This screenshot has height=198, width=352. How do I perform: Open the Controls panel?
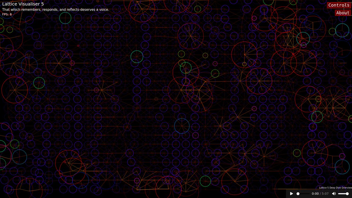coord(339,5)
